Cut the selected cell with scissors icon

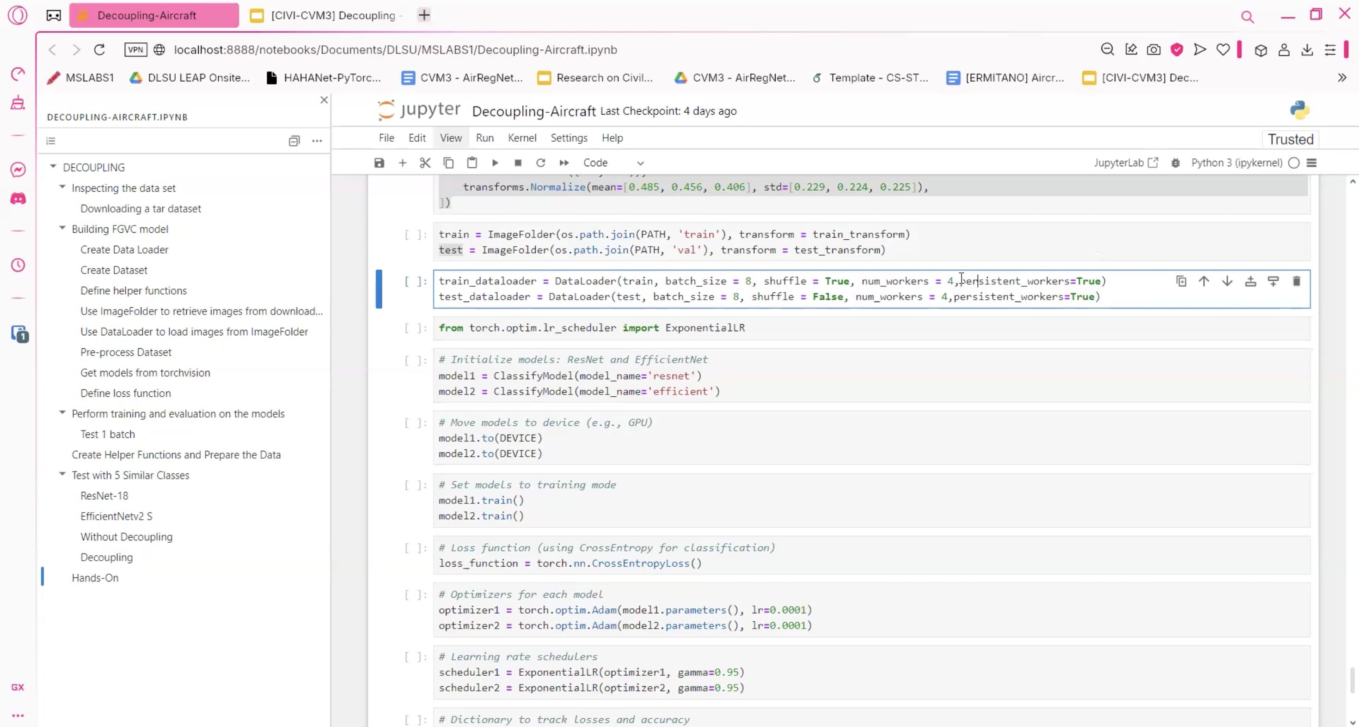[425, 163]
